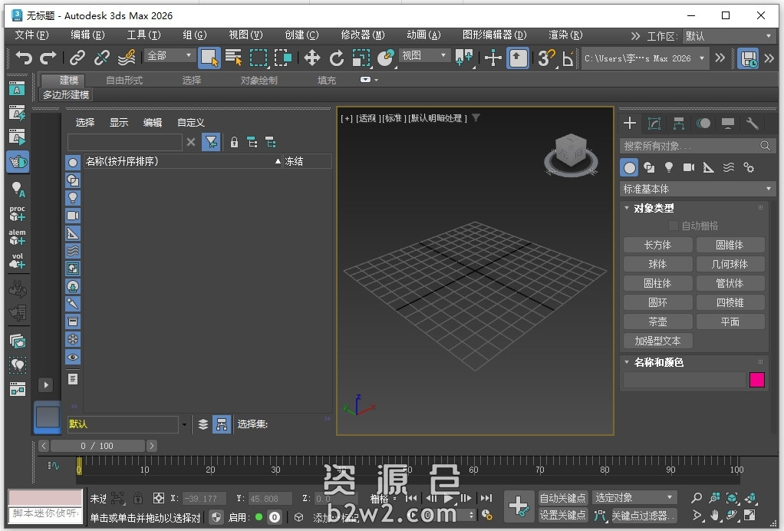Open the 标准基本体 primitives dropdown
784x531 pixels.
[x=695, y=188]
